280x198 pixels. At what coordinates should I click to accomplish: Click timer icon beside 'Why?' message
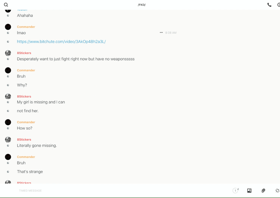(8, 85)
